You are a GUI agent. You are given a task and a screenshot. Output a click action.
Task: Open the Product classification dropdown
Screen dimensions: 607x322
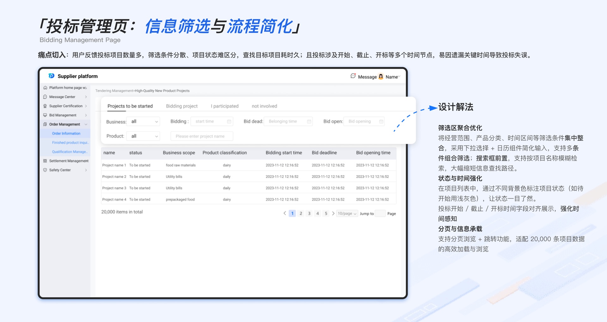[x=143, y=136]
